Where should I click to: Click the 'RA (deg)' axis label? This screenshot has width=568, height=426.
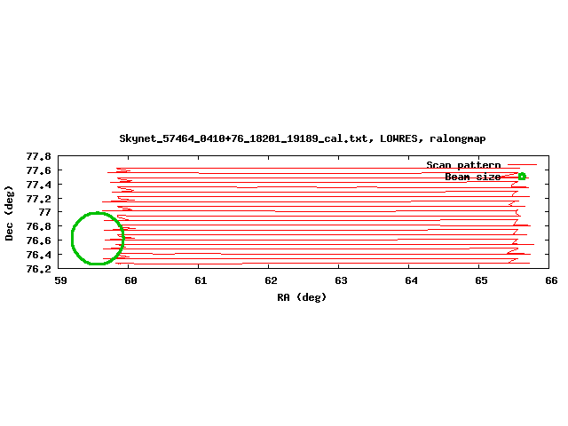click(x=302, y=297)
